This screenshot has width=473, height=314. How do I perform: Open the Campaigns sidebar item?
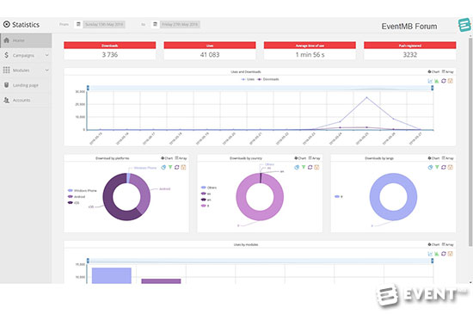tap(26, 55)
